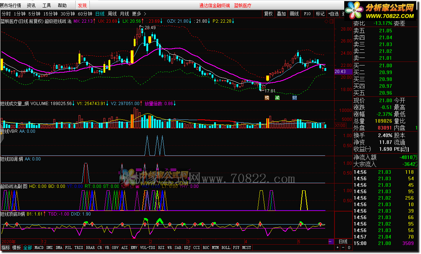Click the 净流入额 -4810万 row
Image resolution: width=421 pixels, height=254 pixels.
385,158
